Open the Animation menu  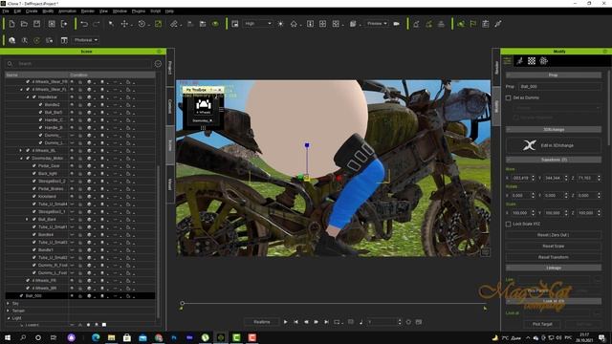point(67,11)
